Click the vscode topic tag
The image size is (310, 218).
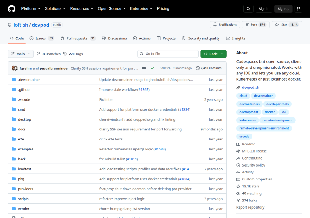(244, 137)
